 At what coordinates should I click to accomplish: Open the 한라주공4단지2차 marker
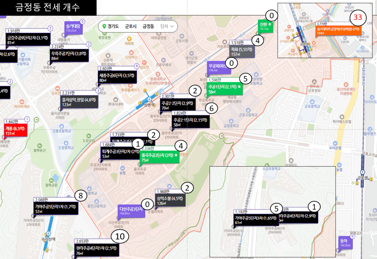click(x=297, y=216)
